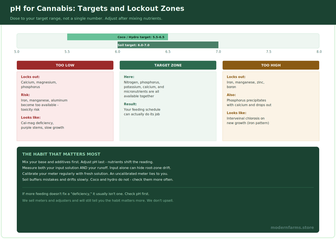Screen dimensions: 336x239
Task: Click 'We sell meters and adjusters' line
Action: (98, 201)
